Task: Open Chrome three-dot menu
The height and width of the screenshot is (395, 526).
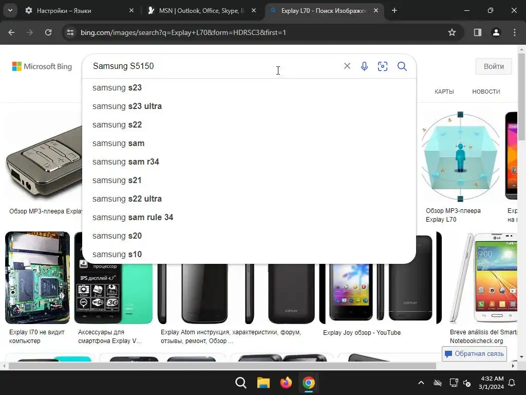Action: point(515,32)
